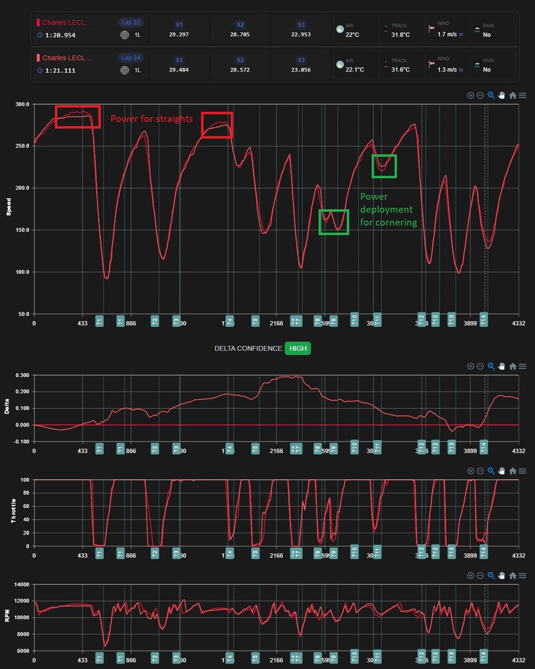Screen dimensions: 535x669
Task: Activate selection zoom on RPM chart
Action: (x=491, y=576)
